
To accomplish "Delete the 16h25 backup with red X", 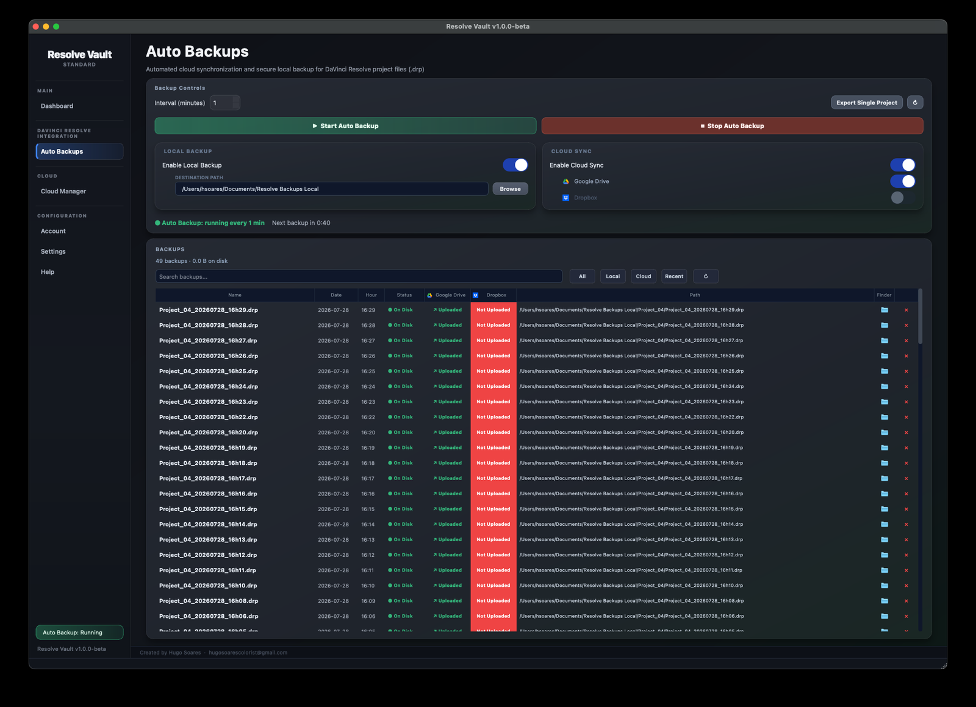I will point(906,371).
